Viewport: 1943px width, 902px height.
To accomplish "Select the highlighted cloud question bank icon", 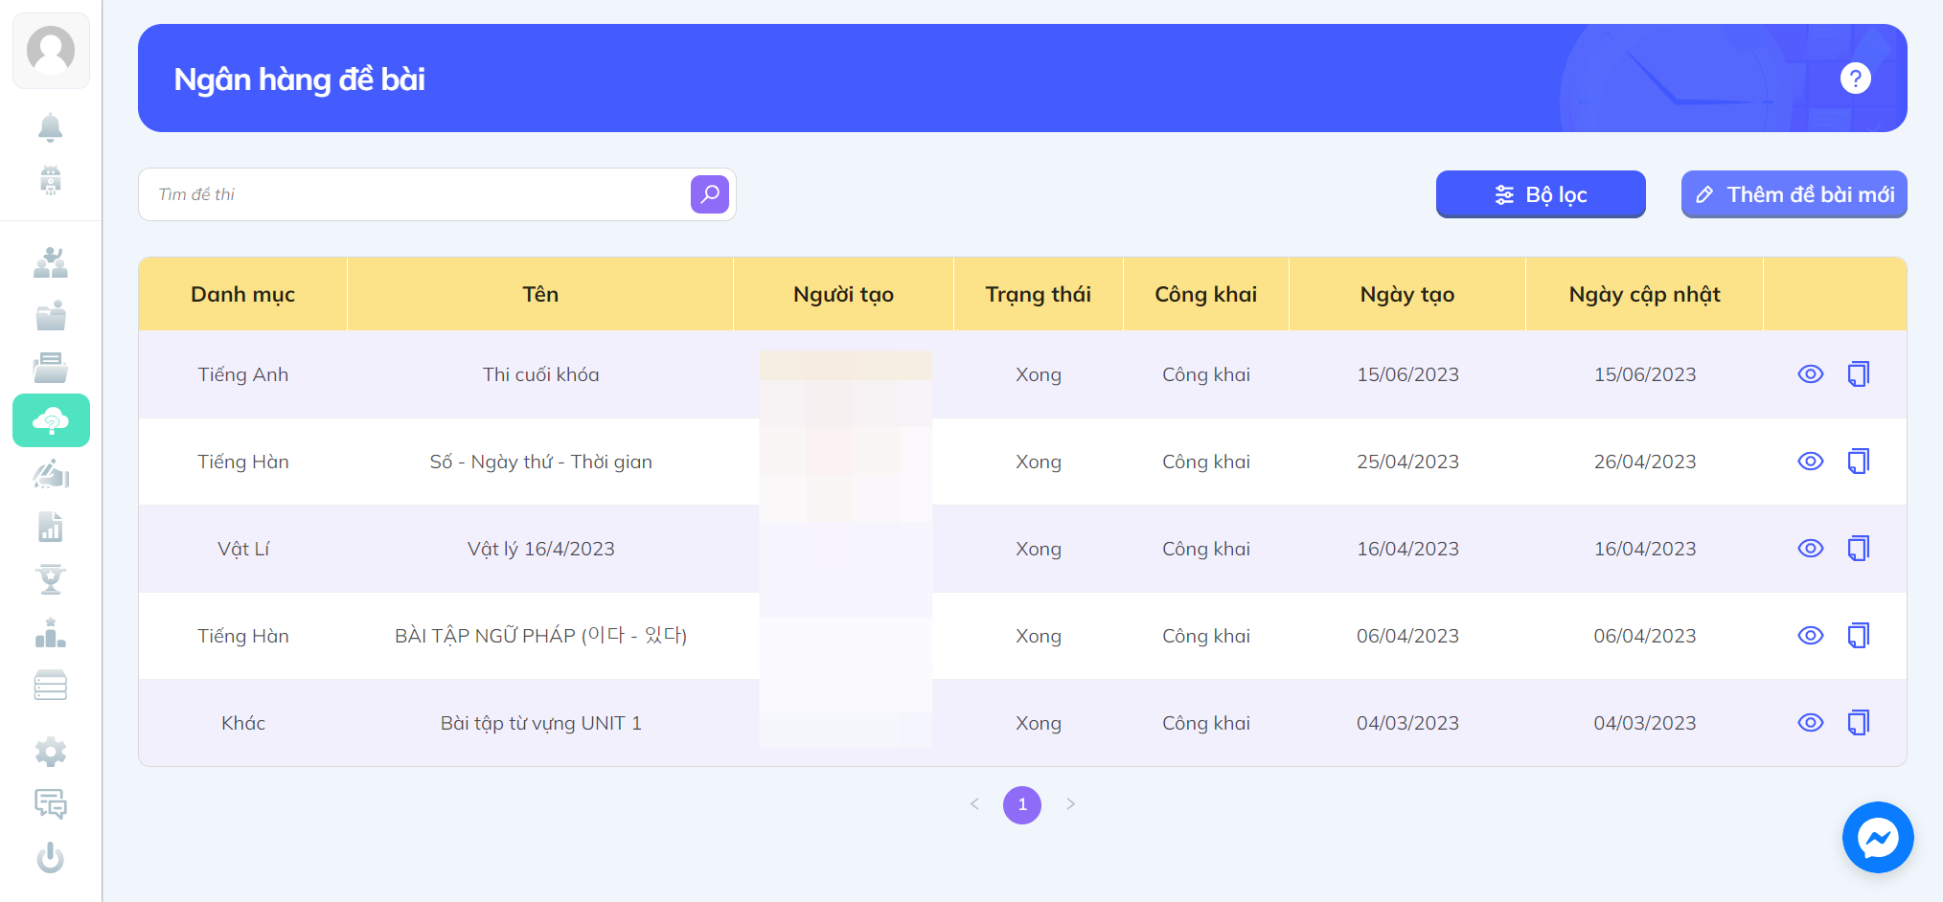I will click(51, 420).
